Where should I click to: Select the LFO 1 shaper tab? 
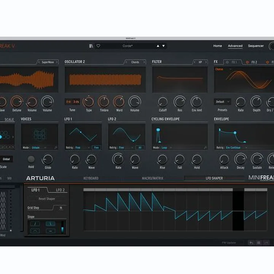tap(35, 190)
